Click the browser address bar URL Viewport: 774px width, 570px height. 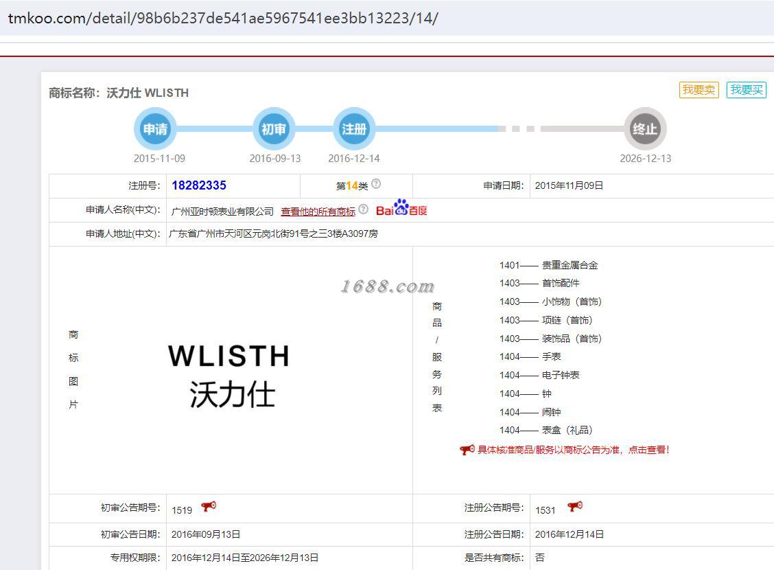(223, 19)
